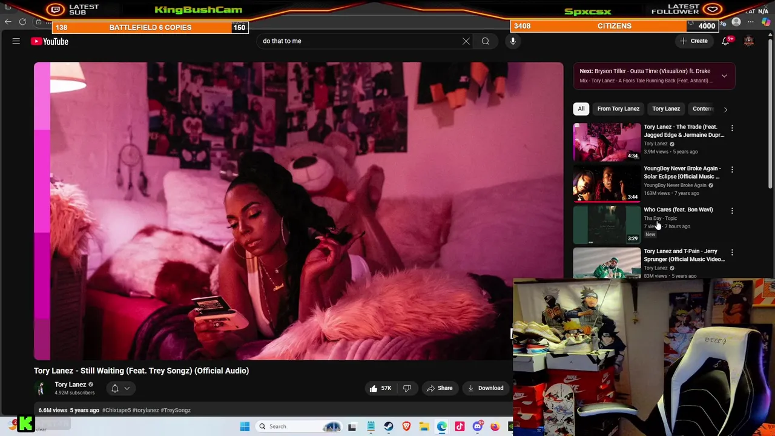Open File Explorer from the taskbar

(x=424, y=426)
